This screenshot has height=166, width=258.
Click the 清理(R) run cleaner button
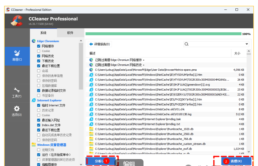236,161
